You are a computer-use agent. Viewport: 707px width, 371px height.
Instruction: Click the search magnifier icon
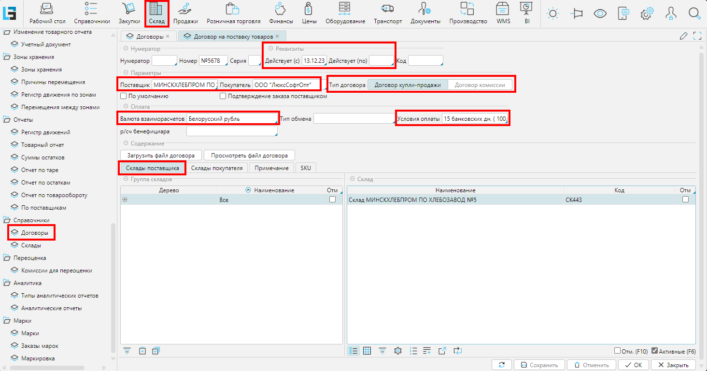pyautogui.click(x=694, y=14)
